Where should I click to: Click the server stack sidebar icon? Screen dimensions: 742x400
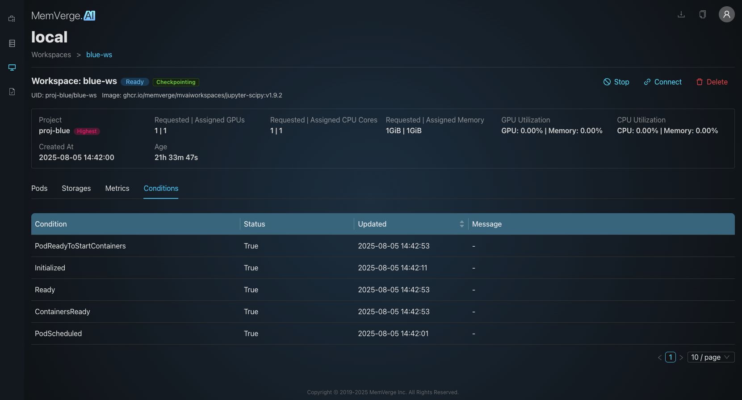[x=12, y=43]
